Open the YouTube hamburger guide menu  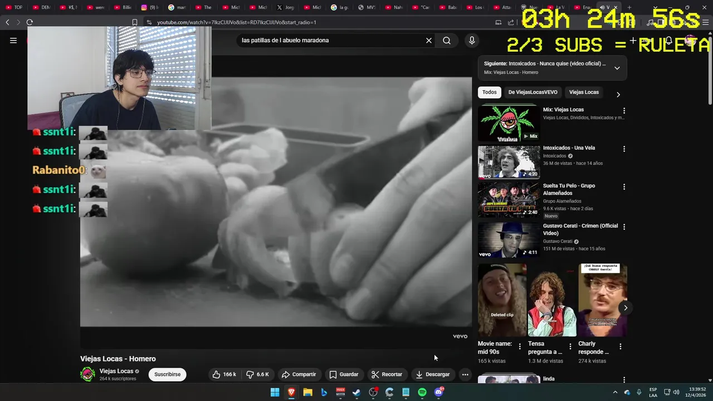click(13, 40)
